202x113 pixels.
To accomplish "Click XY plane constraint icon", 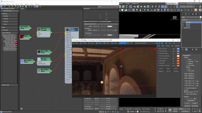I will click(163, 7).
